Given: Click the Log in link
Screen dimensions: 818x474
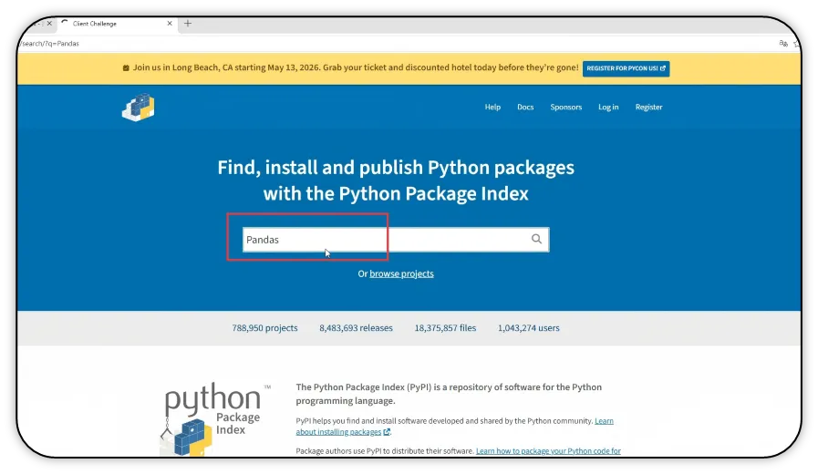Looking at the screenshot, I should 608,107.
